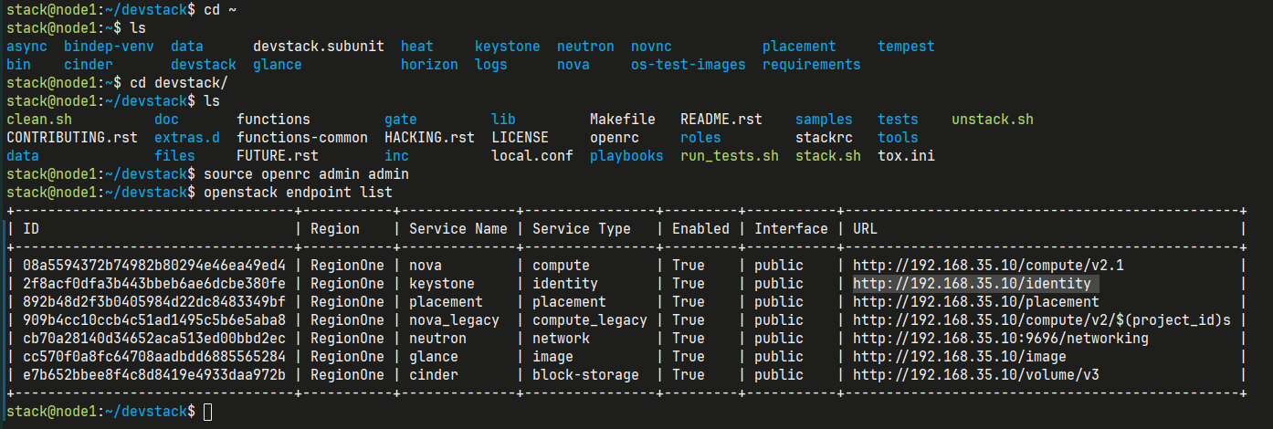Click 'HACKING.rst' file name

tap(429, 137)
